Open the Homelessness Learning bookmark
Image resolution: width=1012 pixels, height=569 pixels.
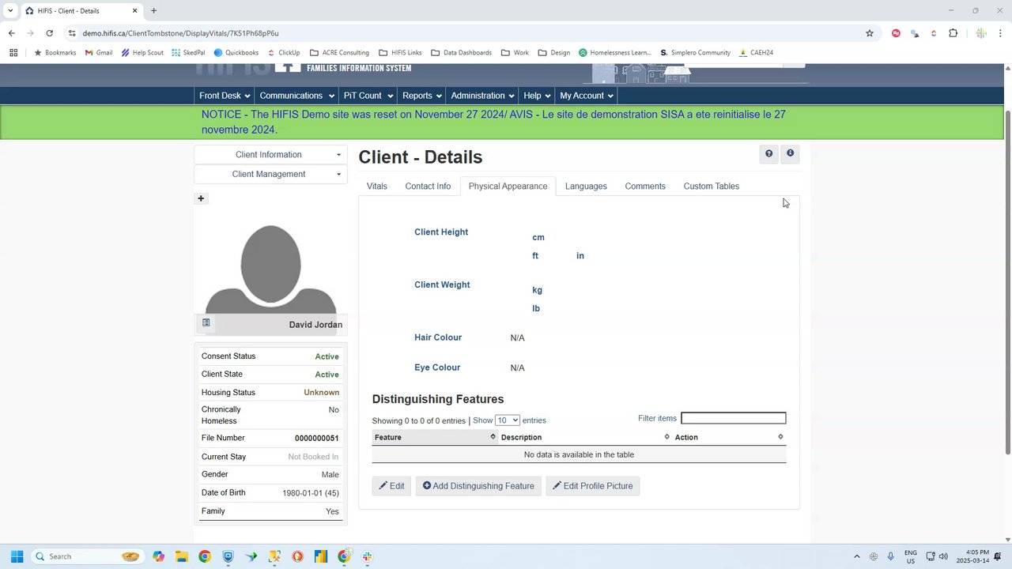click(x=615, y=53)
